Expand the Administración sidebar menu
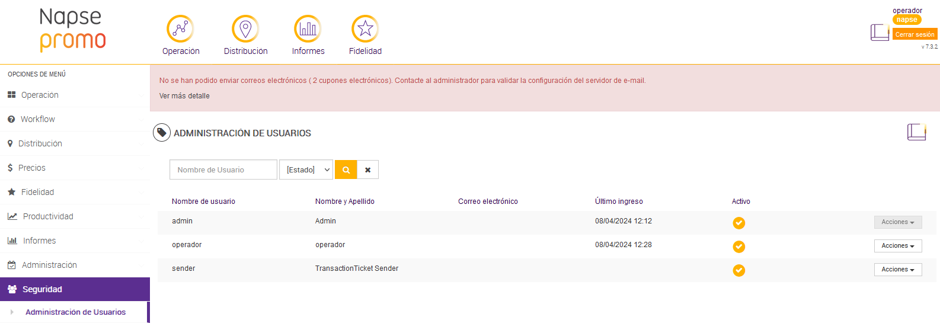Image resolution: width=940 pixels, height=323 pixels. (75, 265)
